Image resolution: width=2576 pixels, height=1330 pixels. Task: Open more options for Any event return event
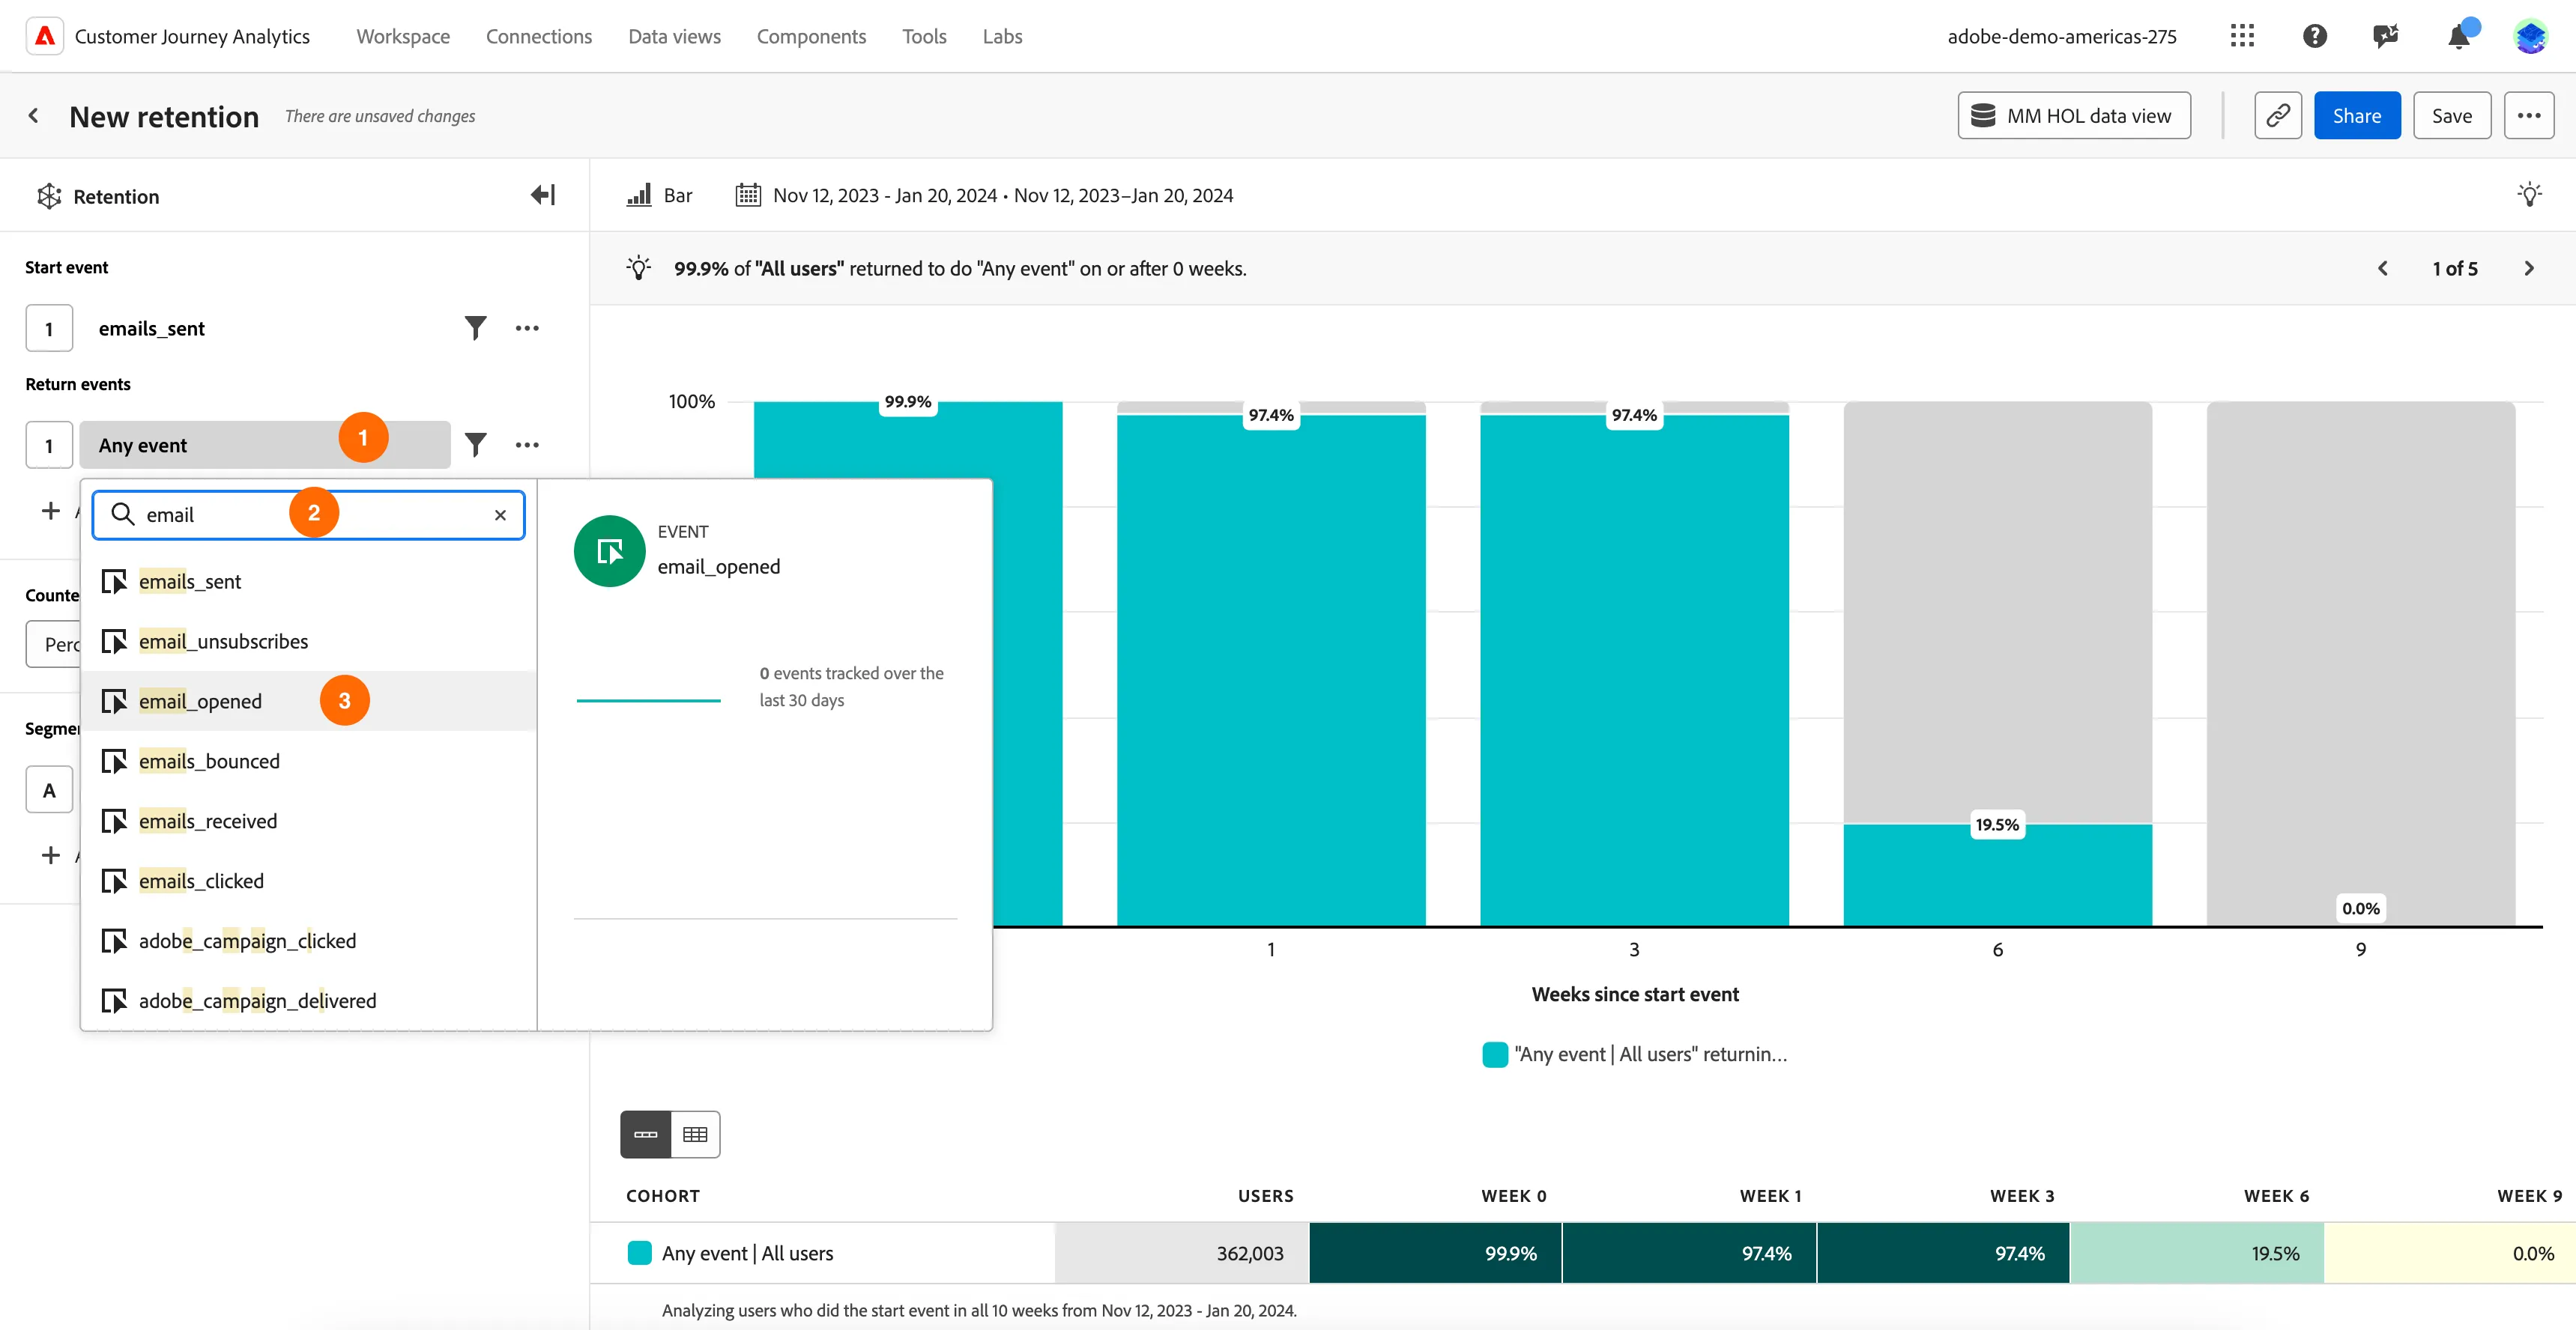(527, 445)
